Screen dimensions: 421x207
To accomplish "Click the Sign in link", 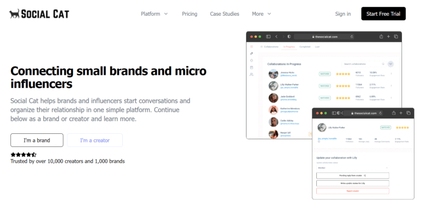I will coord(343,14).
